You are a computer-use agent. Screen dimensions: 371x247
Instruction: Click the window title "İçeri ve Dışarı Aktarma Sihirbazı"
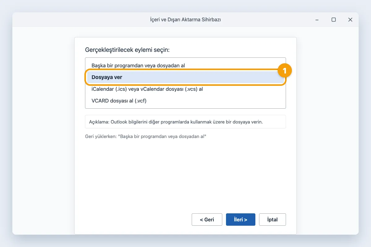click(x=185, y=19)
